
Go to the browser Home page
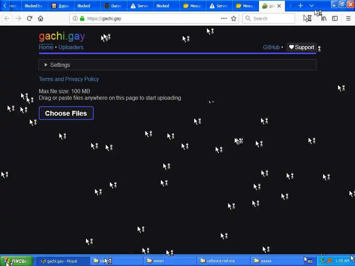tap(41, 18)
